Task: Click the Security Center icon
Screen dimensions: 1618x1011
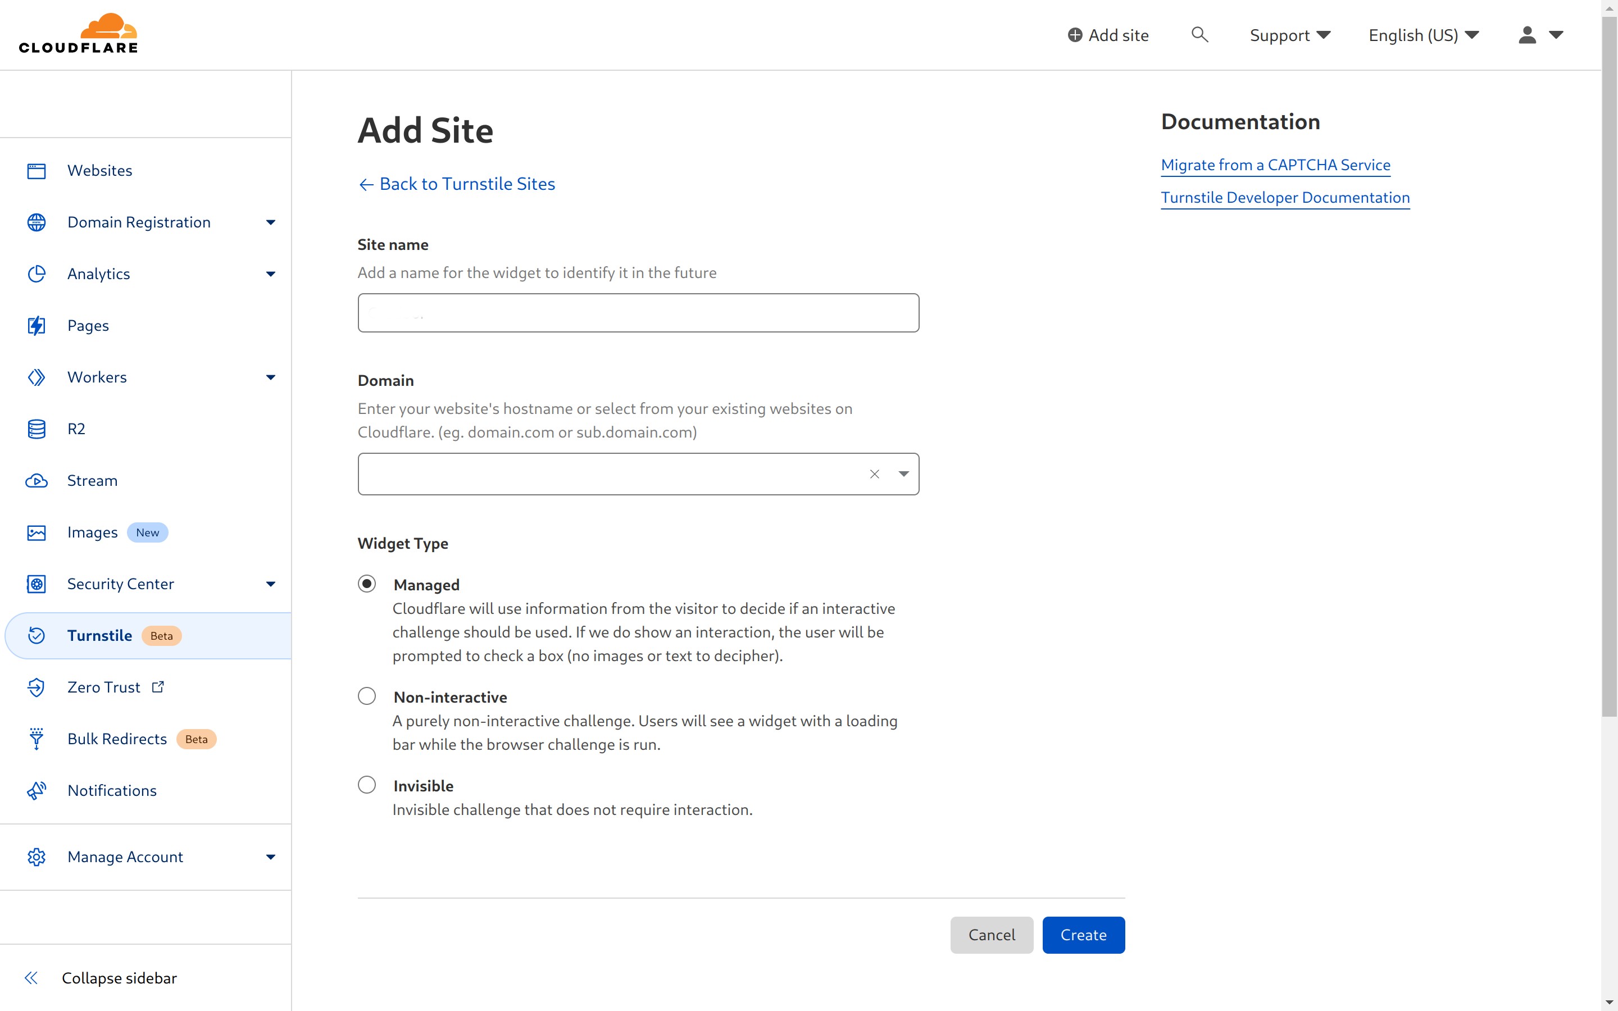Action: tap(36, 584)
